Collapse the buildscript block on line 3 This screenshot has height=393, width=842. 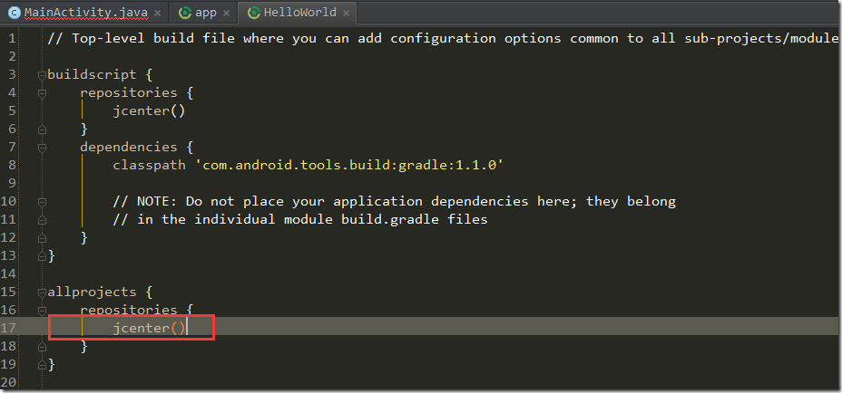click(42, 75)
